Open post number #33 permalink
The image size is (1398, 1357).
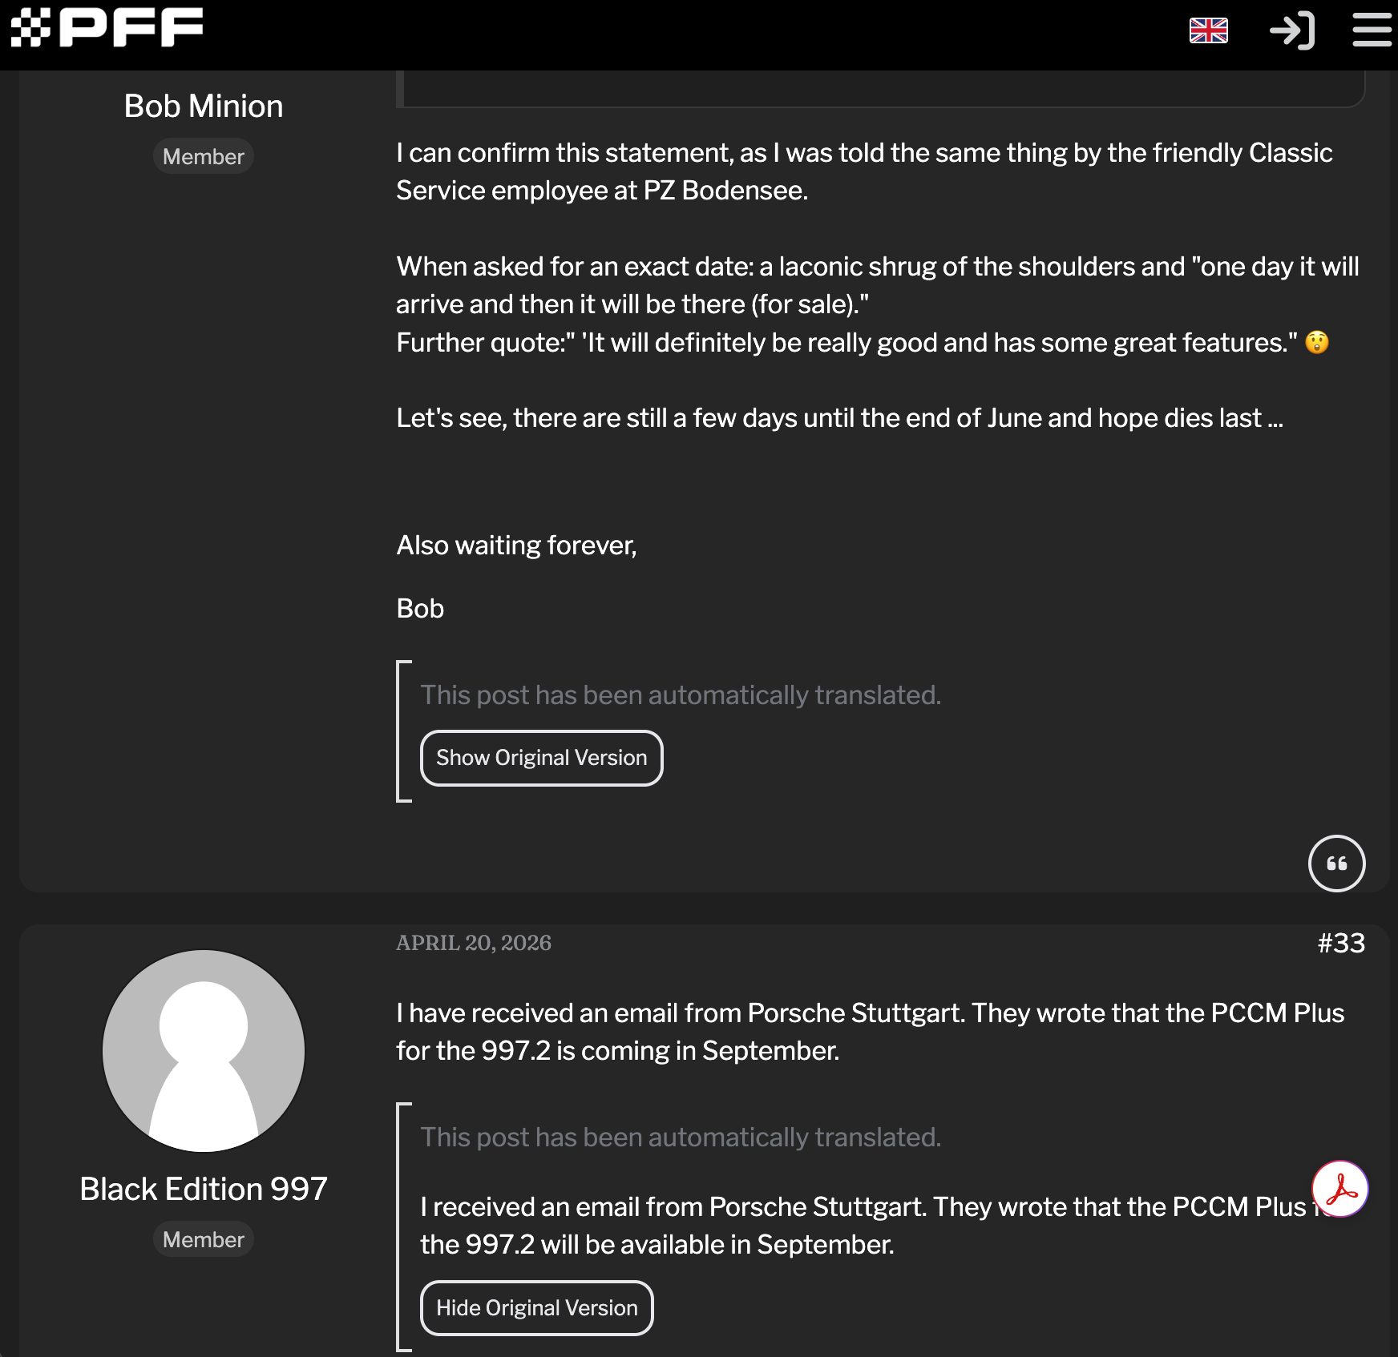pos(1341,943)
